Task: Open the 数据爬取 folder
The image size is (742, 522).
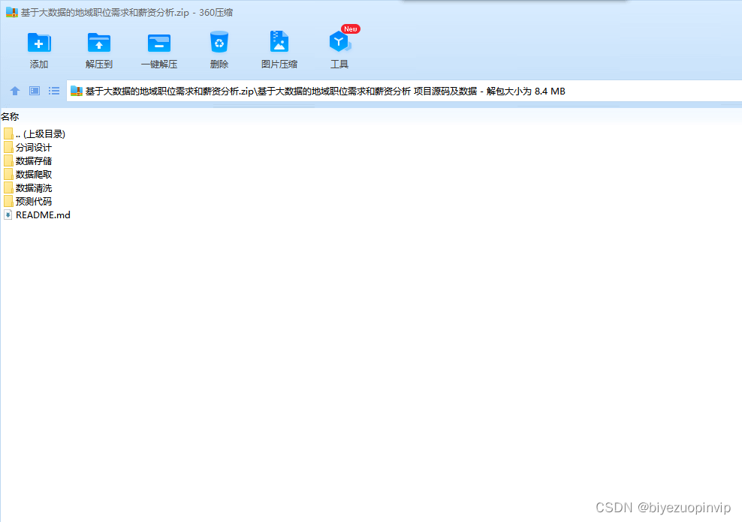Action: [33, 174]
